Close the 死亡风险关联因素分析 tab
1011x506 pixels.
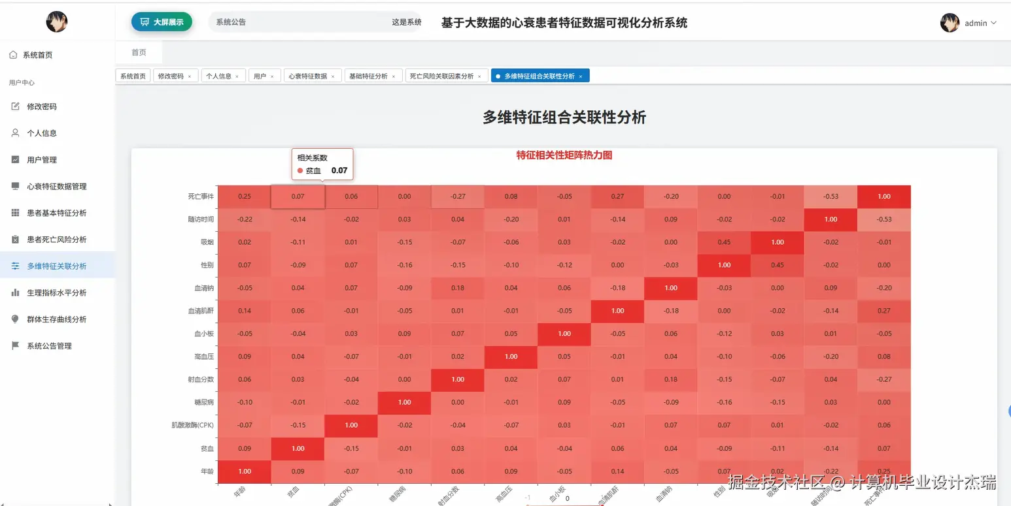[x=479, y=76]
